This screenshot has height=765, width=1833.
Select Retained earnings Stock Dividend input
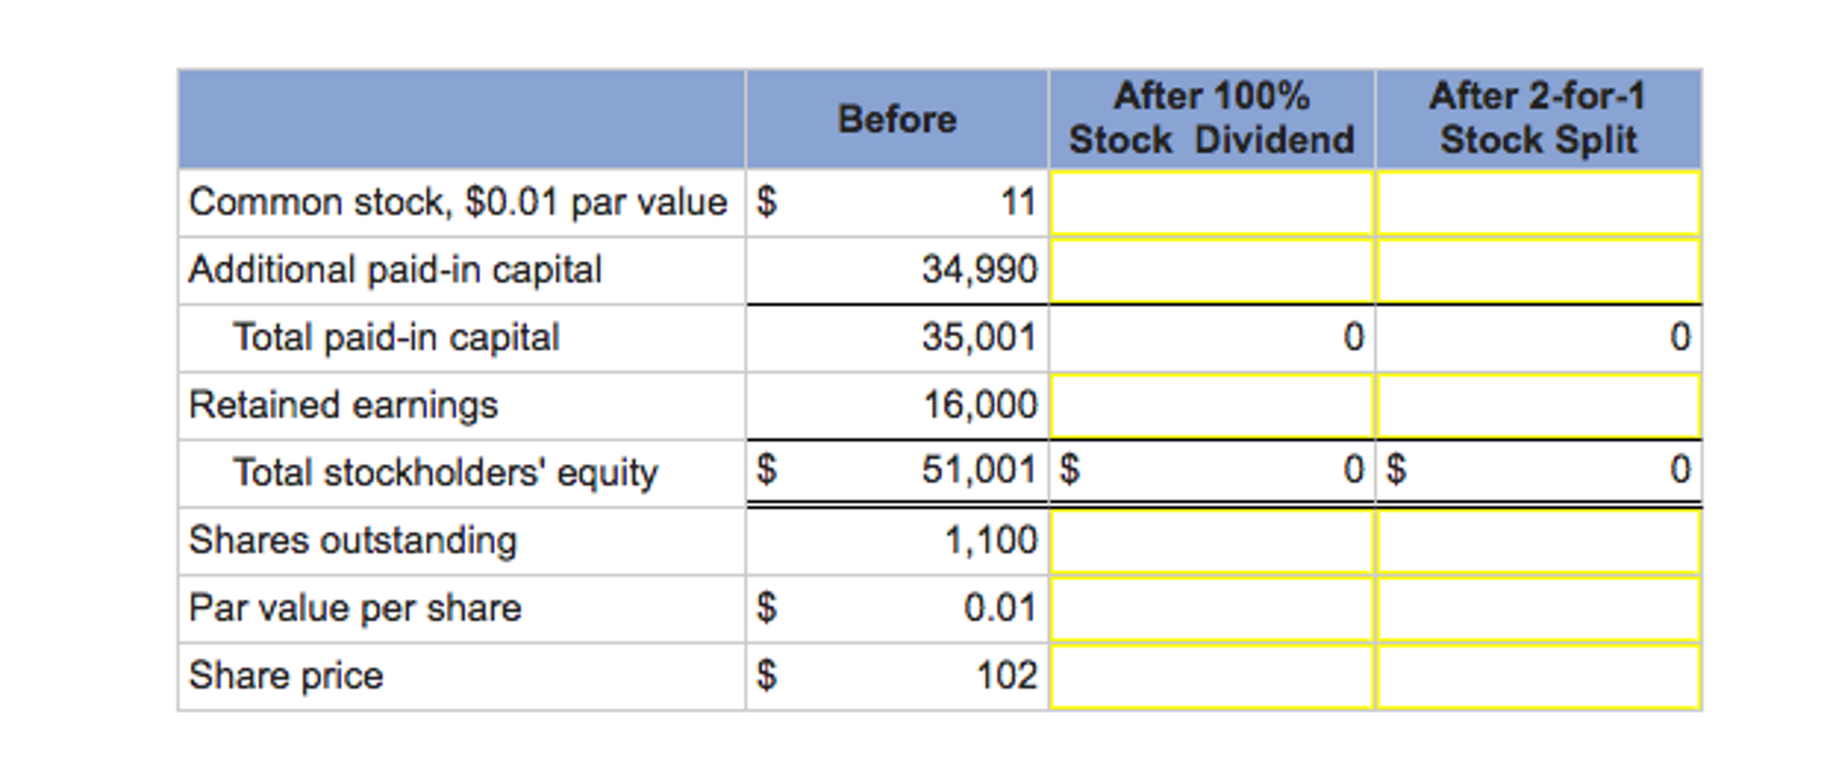1211,406
